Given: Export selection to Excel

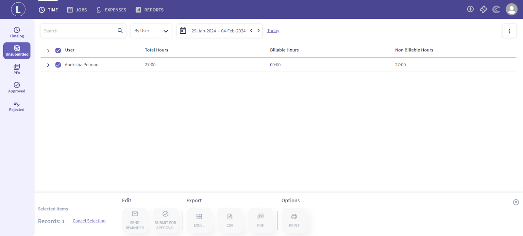Looking at the screenshot, I should [199, 220].
